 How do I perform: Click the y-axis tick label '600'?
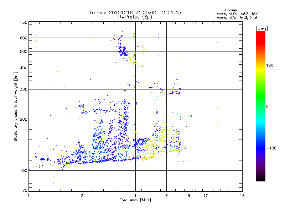(x=24, y=38)
